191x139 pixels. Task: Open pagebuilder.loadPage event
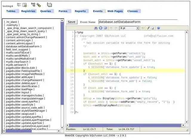(19, 89)
